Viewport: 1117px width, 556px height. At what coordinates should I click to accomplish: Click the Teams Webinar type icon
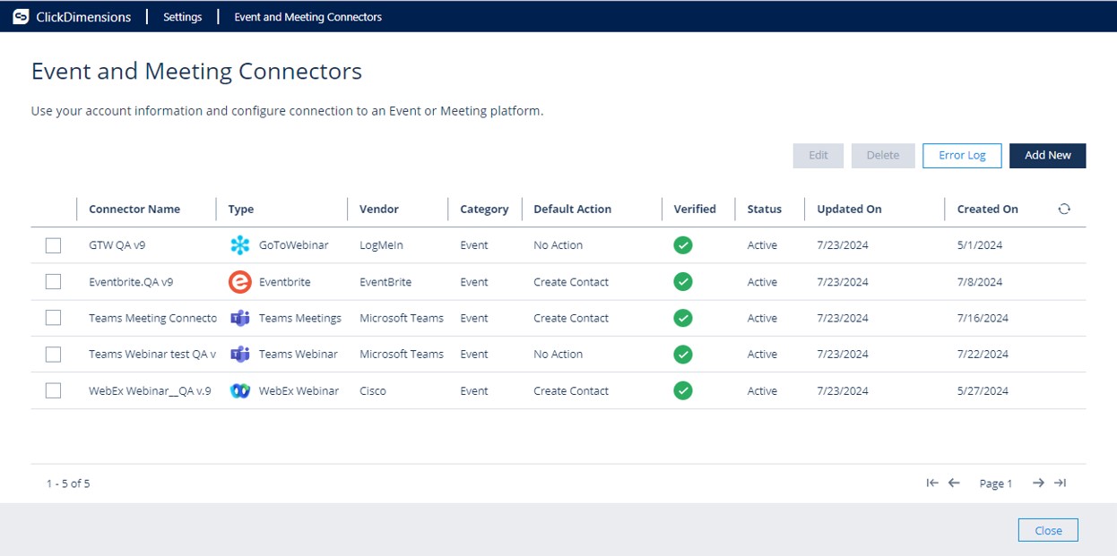click(239, 355)
